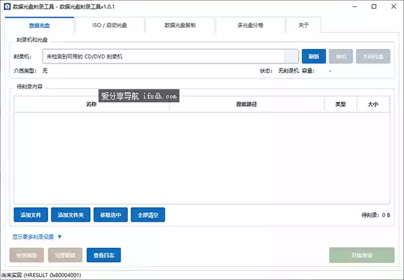Maximize the 数据光盘刻录工具 window
The height and width of the screenshot is (280, 404).
pos(374,6)
